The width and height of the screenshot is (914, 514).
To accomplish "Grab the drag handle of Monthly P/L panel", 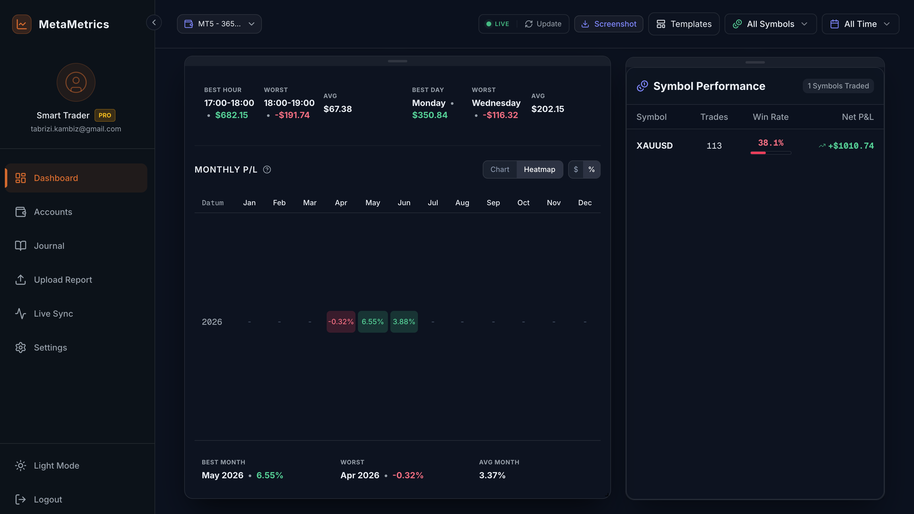I will [x=397, y=61].
